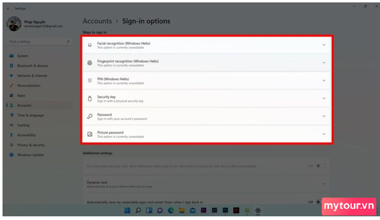Select Accounts in the sidebar

(40, 105)
